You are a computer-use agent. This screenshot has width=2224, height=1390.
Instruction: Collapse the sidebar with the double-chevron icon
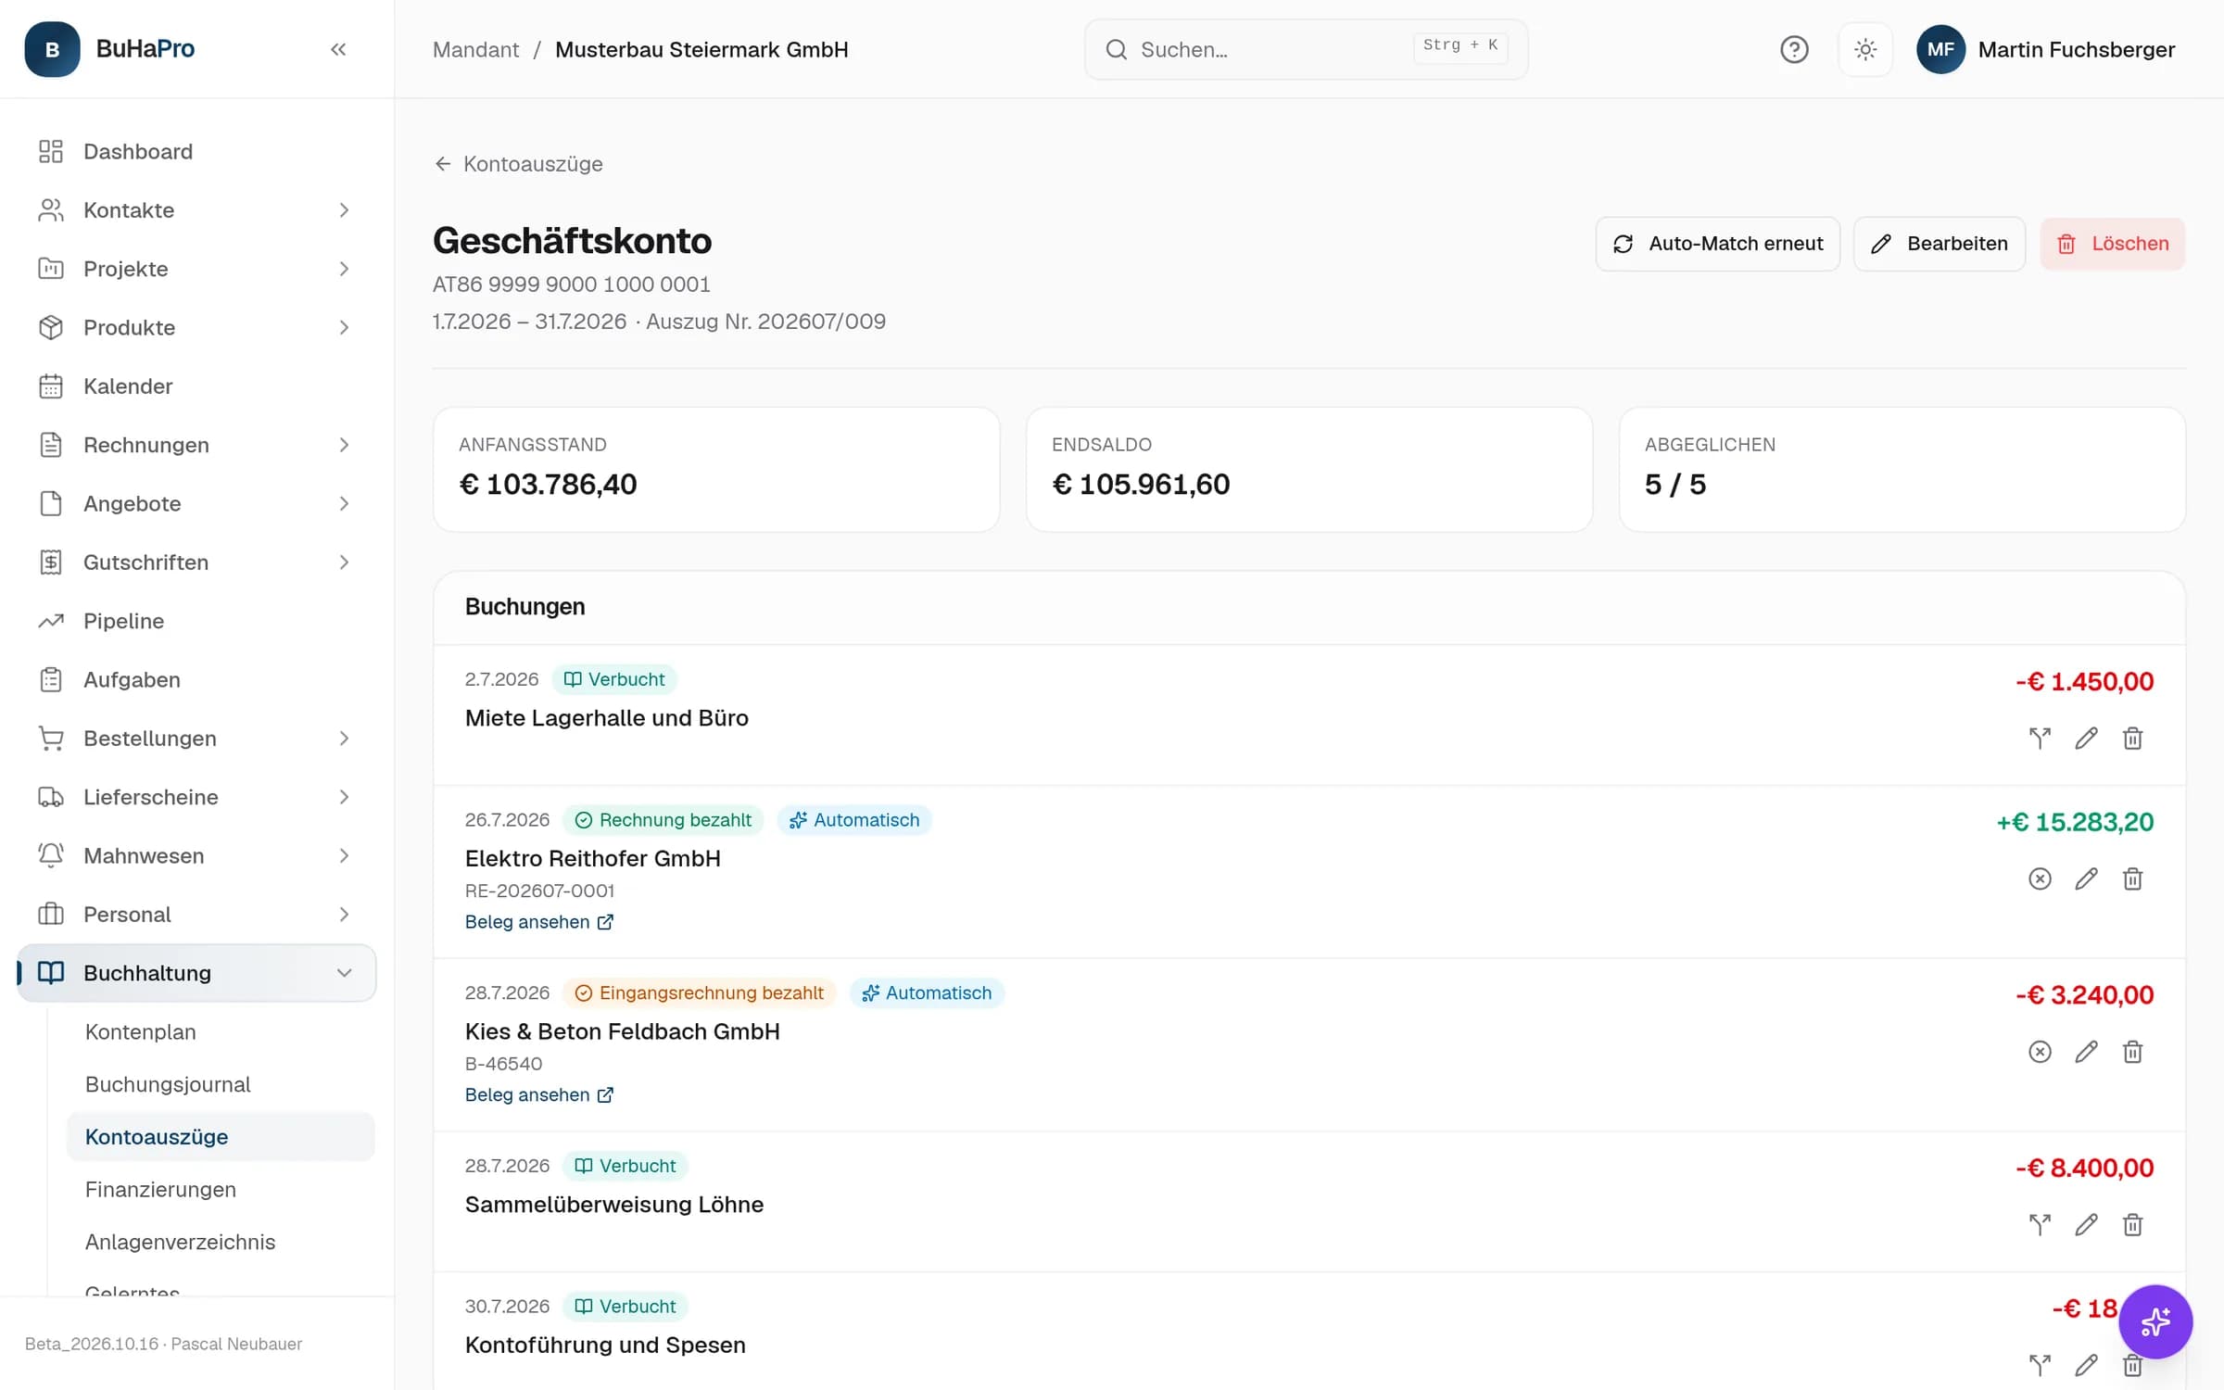338,49
